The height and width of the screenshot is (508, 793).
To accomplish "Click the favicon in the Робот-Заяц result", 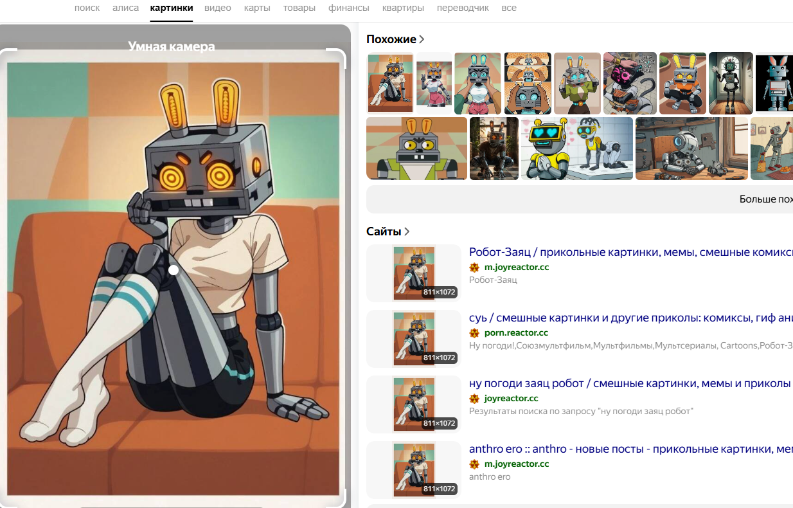I will [474, 268].
